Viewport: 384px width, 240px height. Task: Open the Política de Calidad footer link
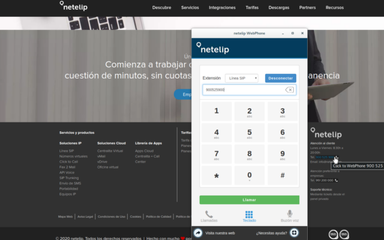(x=158, y=217)
